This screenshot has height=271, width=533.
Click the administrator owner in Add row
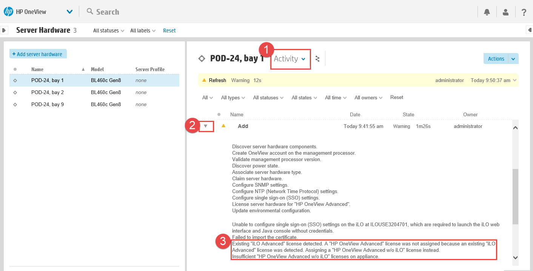tap(468, 126)
